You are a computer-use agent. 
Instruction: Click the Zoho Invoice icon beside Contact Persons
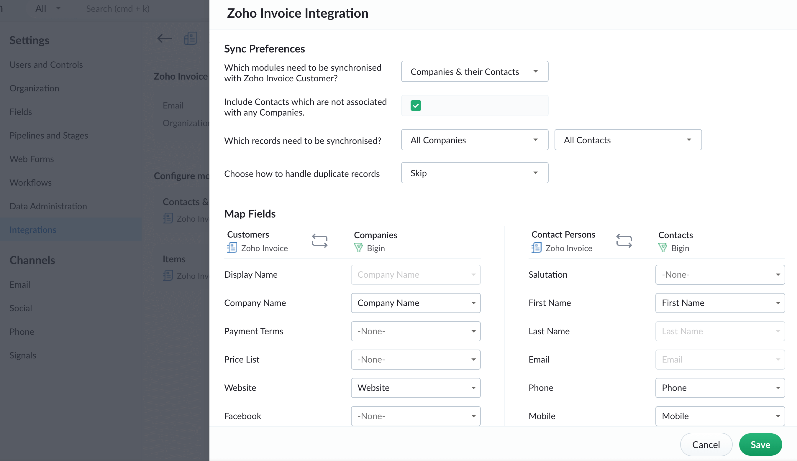536,248
